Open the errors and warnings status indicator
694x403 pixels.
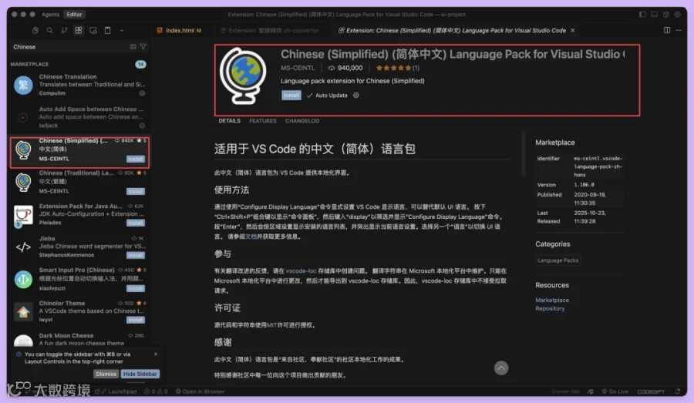tap(157, 391)
